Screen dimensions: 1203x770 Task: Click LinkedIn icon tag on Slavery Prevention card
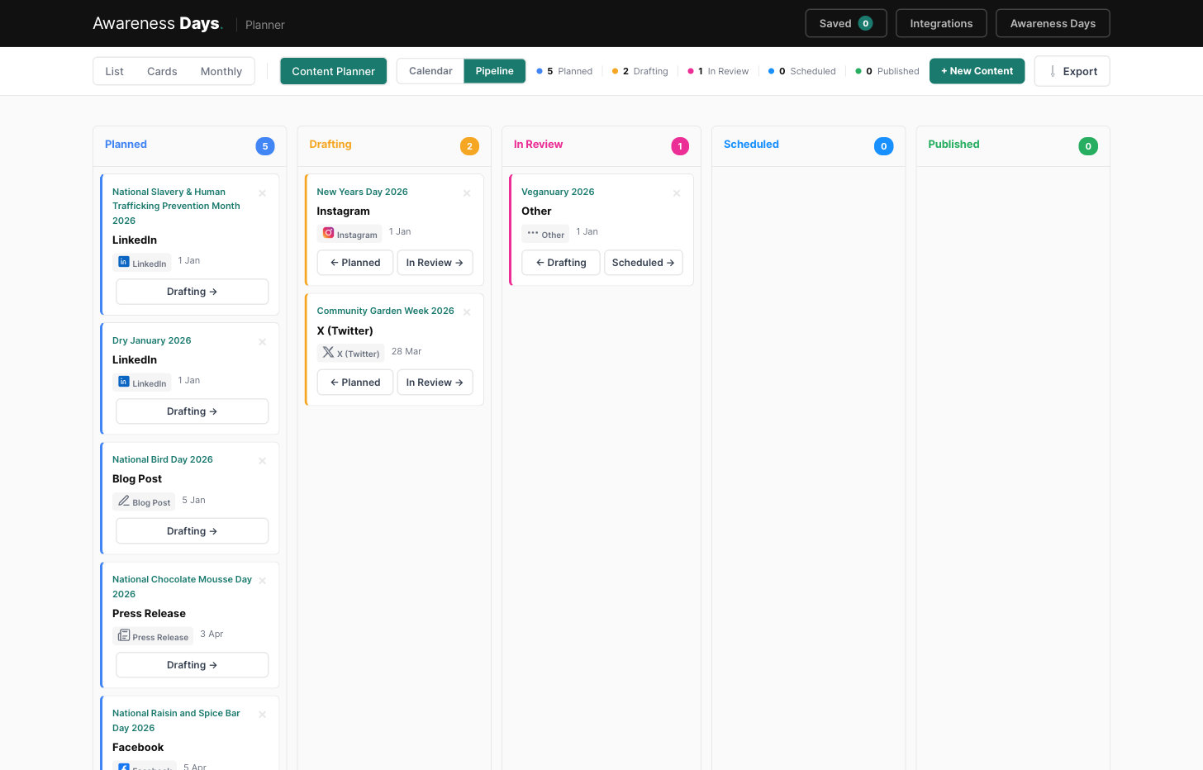pos(141,263)
